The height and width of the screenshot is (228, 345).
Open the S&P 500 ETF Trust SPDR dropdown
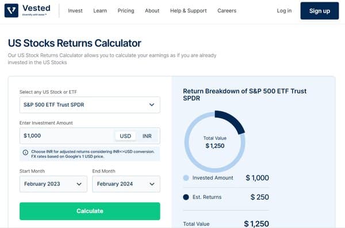pyautogui.click(x=90, y=105)
